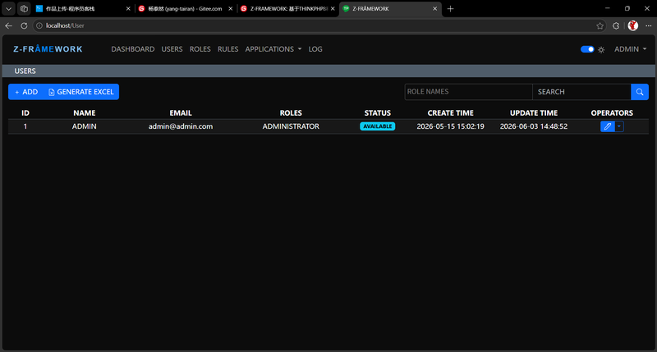Viewport: 657px width, 352px height.
Task: Close the active Z-FRAMEWORK tab
Action: pos(435,8)
